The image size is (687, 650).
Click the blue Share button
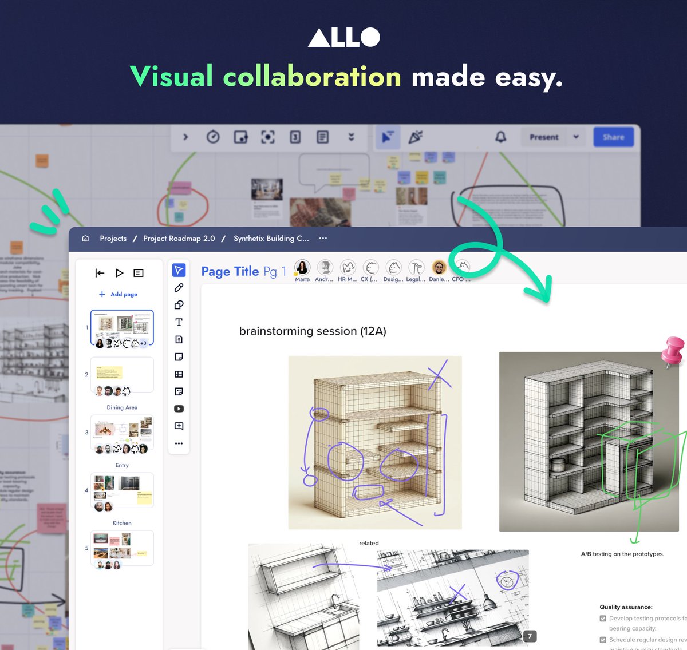coord(613,137)
